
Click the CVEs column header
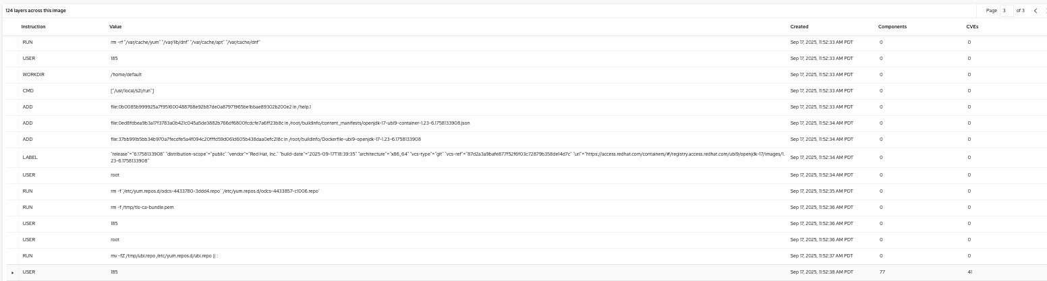(972, 26)
